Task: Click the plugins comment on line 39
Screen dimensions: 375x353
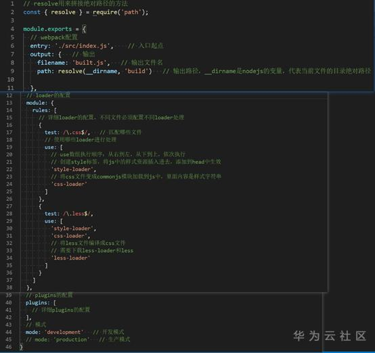Action: tap(49, 296)
